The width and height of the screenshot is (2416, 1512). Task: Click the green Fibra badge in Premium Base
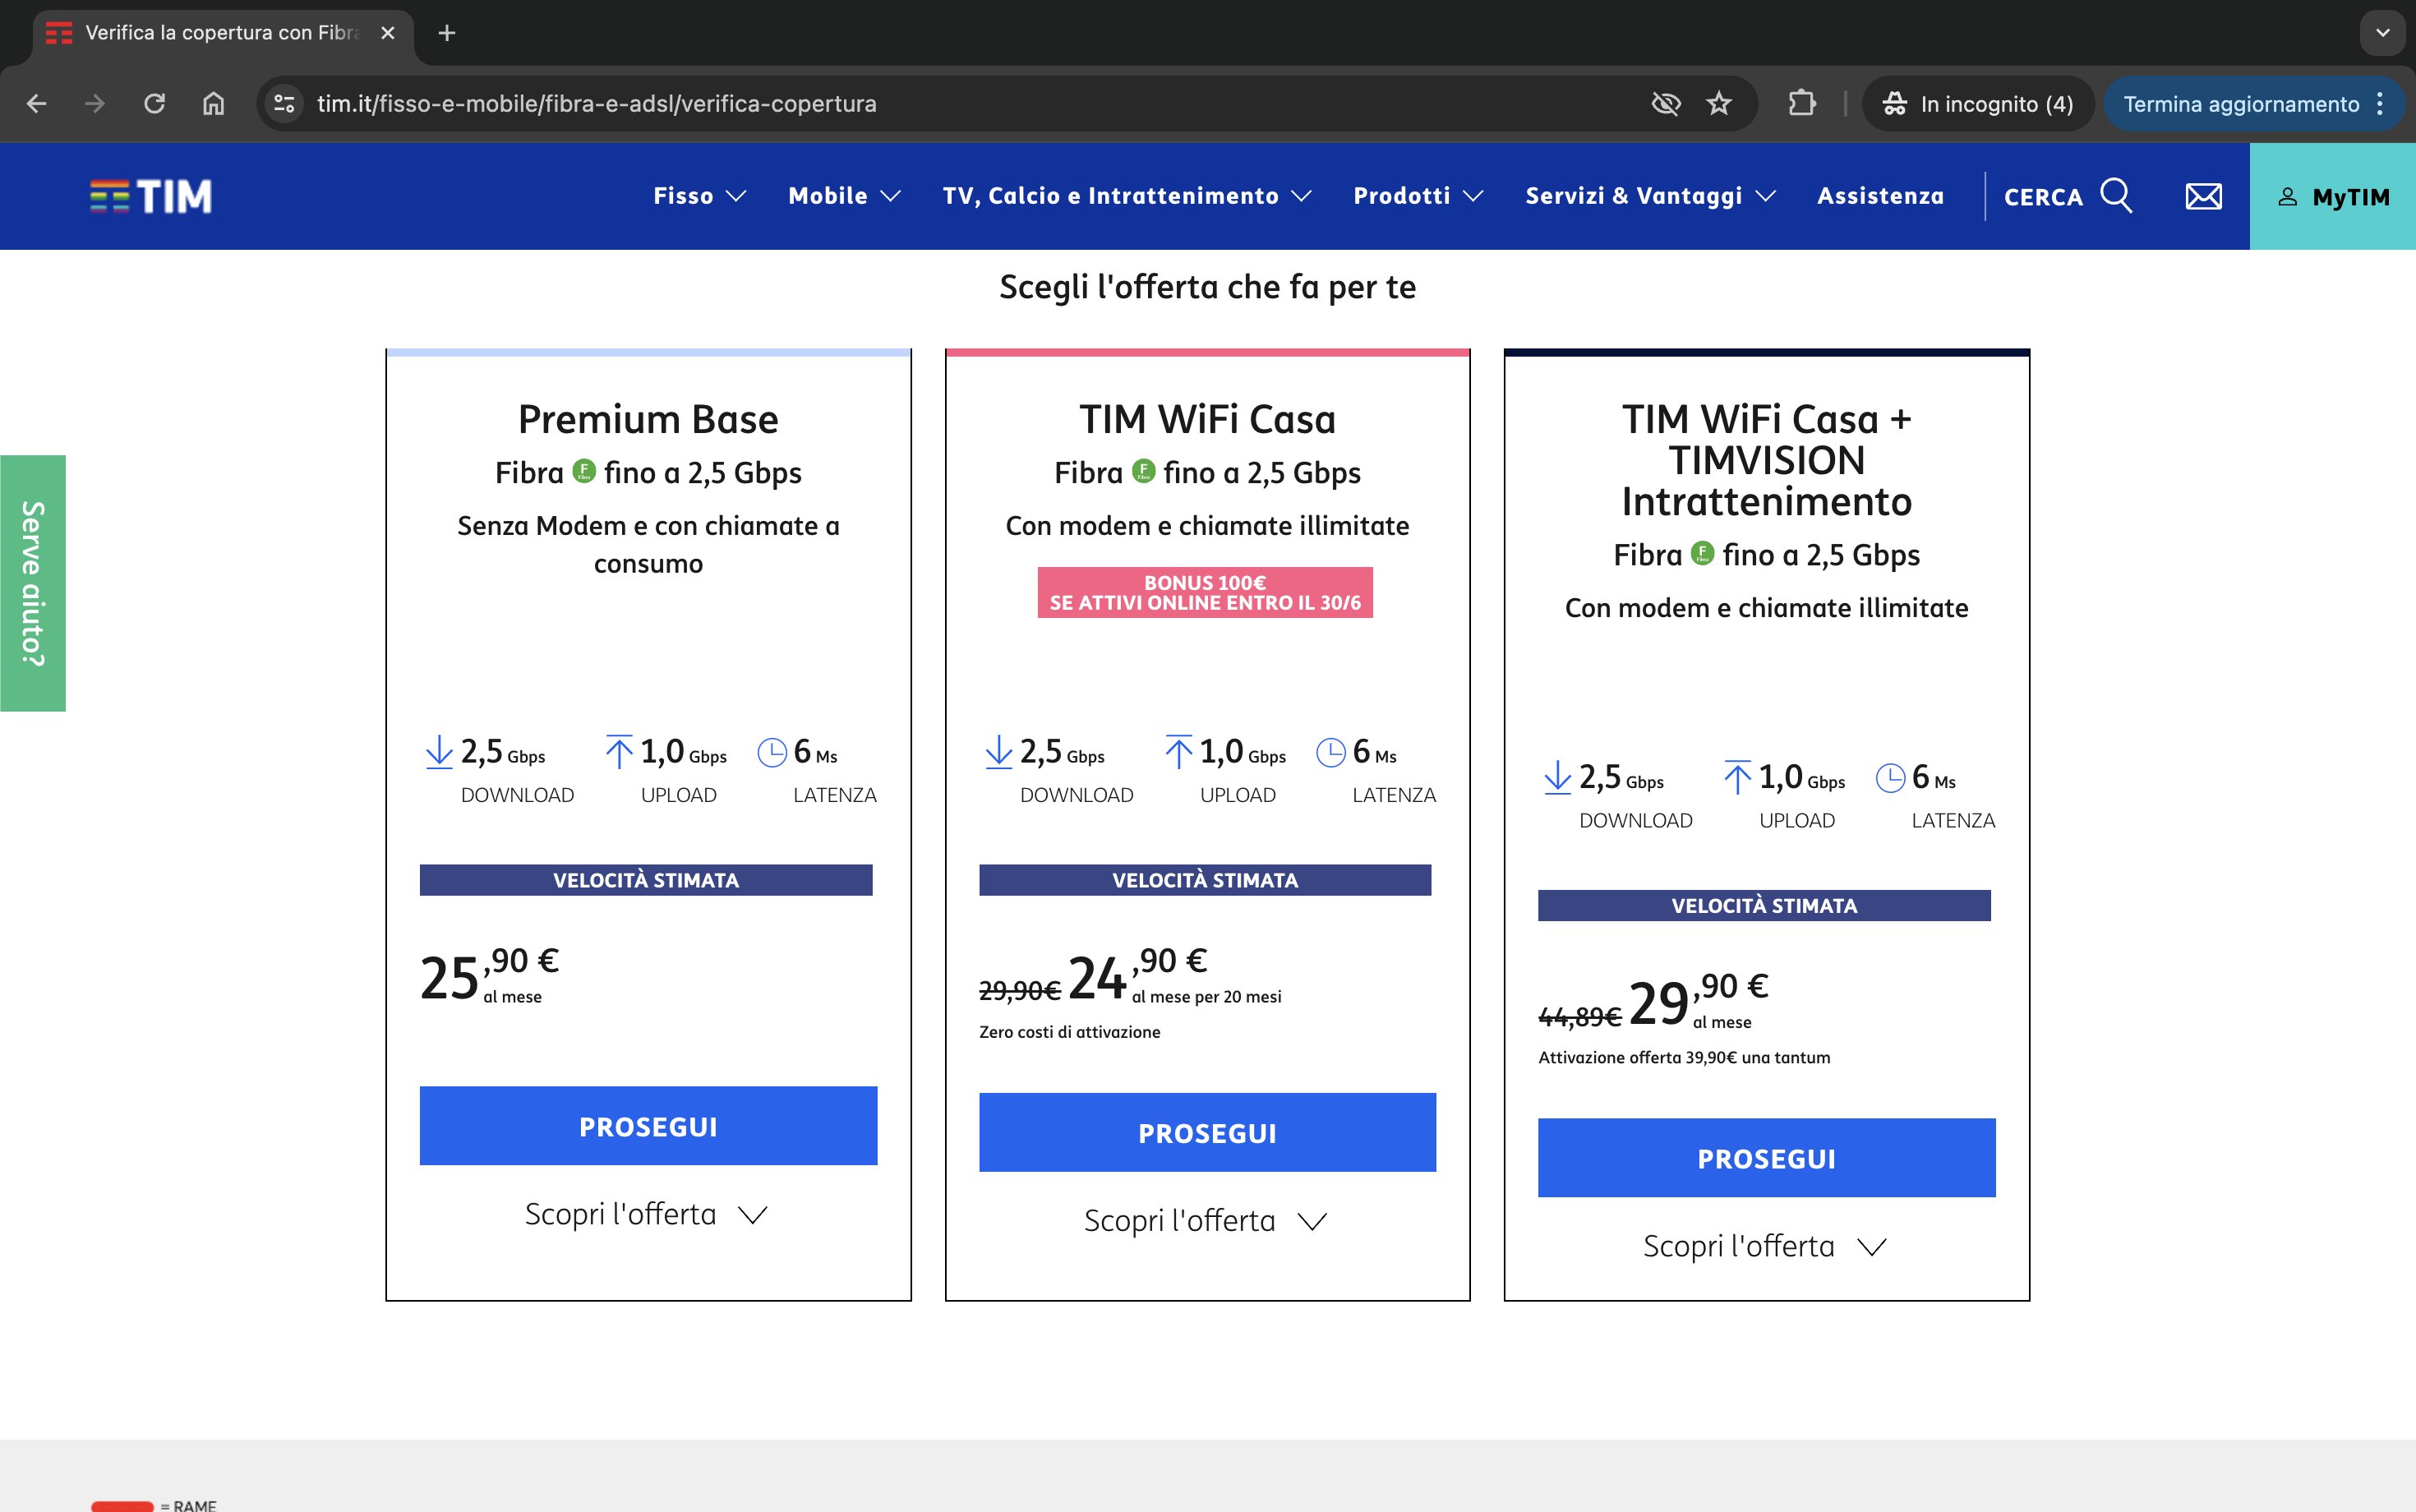click(x=584, y=470)
